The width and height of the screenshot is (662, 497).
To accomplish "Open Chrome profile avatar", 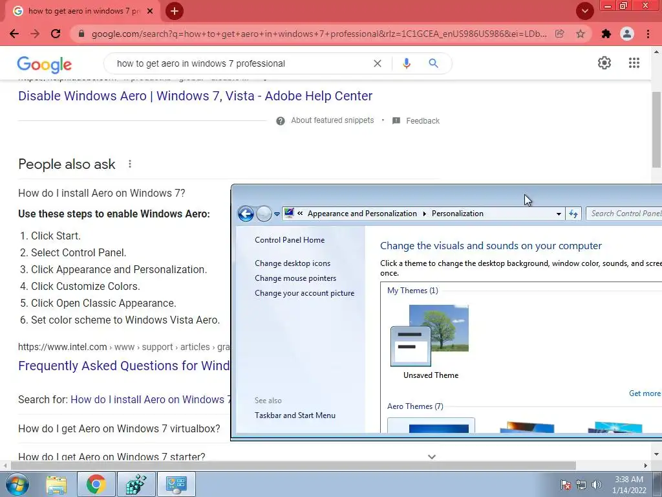I will [627, 34].
